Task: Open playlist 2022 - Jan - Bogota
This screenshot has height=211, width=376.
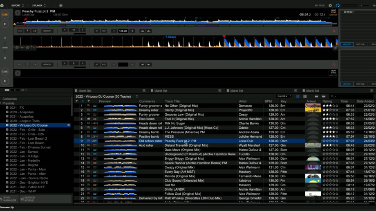Action: [x=24, y=165]
